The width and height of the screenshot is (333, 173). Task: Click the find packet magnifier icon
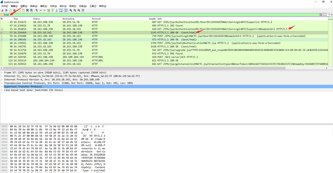[x=37, y=10]
